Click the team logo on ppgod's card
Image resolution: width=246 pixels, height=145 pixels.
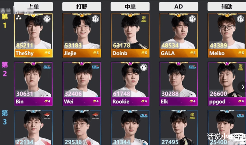pyautogui.click(x=241, y=67)
